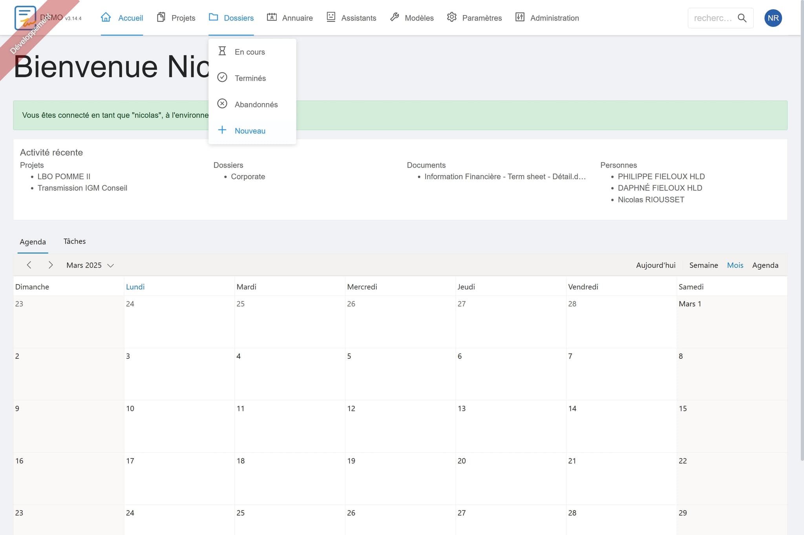This screenshot has height=535, width=804.
Task: Select En cours in Dossiers menu
Action: 252,52
